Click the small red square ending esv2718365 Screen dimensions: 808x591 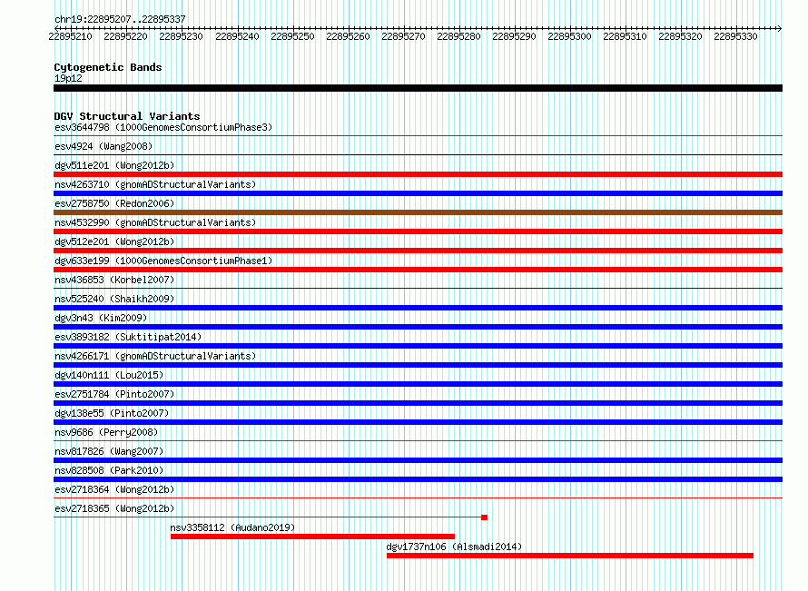pos(485,517)
